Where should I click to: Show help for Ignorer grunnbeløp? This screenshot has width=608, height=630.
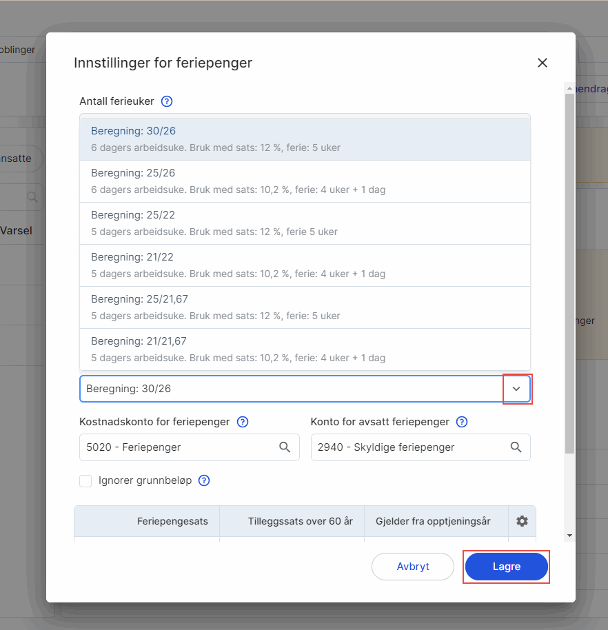(204, 480)
